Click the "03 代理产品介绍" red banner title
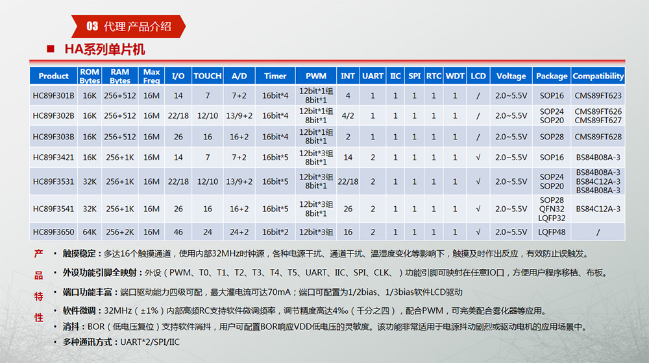Image resolution: width=649 pixels, height=363 pixels. point(129,27)
